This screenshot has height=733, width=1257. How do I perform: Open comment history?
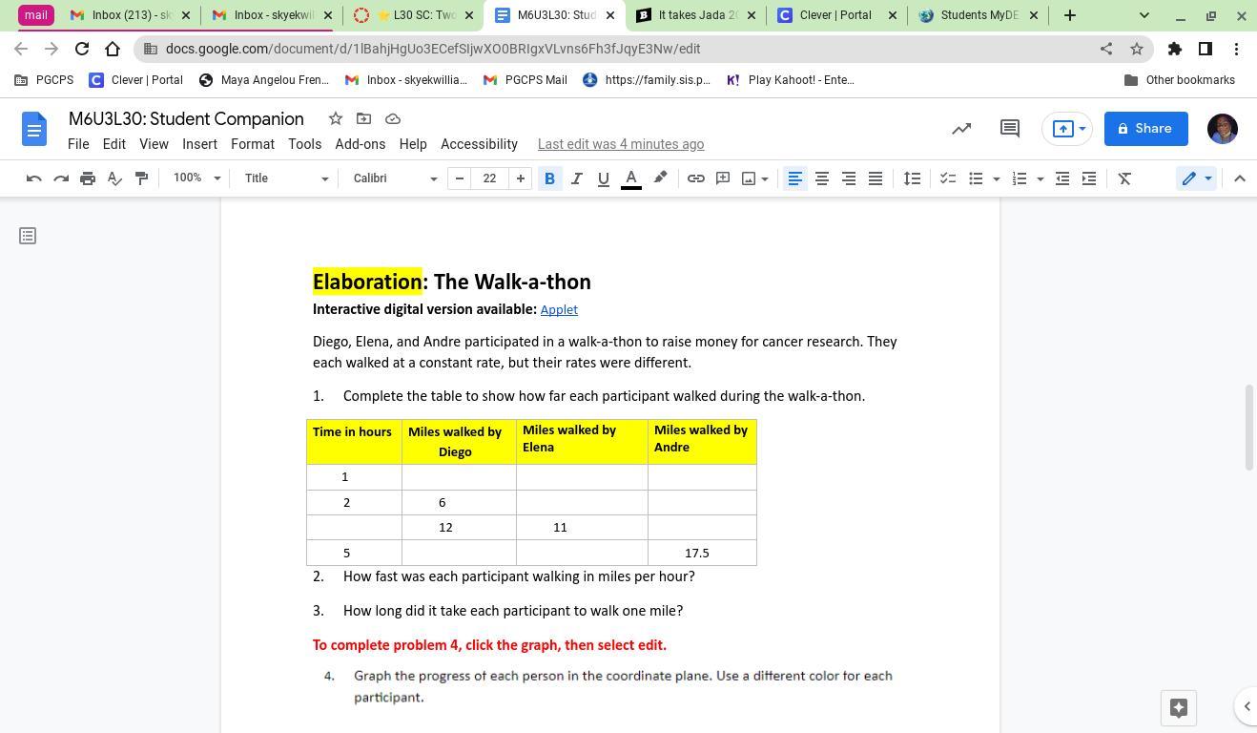pos(1010,128)
